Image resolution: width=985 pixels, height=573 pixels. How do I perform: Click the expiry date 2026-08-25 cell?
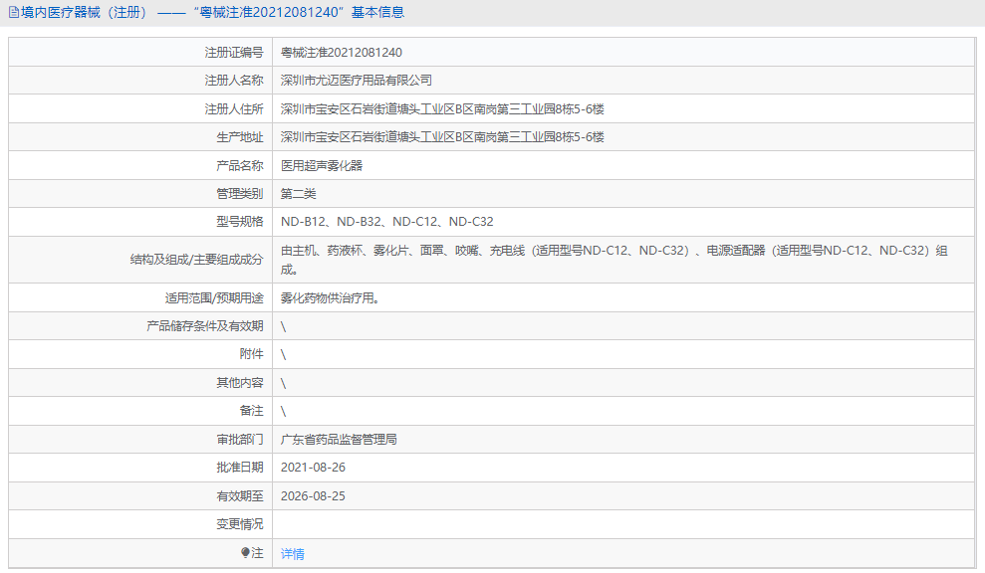(x=319, y=494)
